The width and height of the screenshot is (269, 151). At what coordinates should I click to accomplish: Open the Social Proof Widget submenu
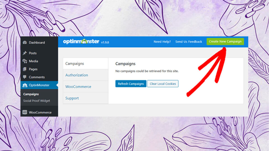click(x=36, y=101)
